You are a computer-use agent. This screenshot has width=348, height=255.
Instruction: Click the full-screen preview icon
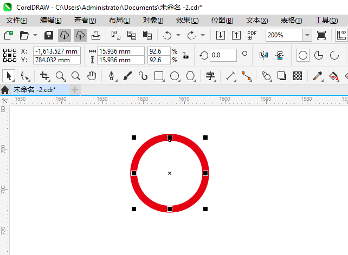coord(321,35)
